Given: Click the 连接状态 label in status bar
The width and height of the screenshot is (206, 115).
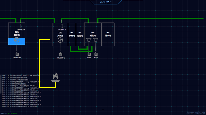Looking at the screenshot, I should (4, 113).
